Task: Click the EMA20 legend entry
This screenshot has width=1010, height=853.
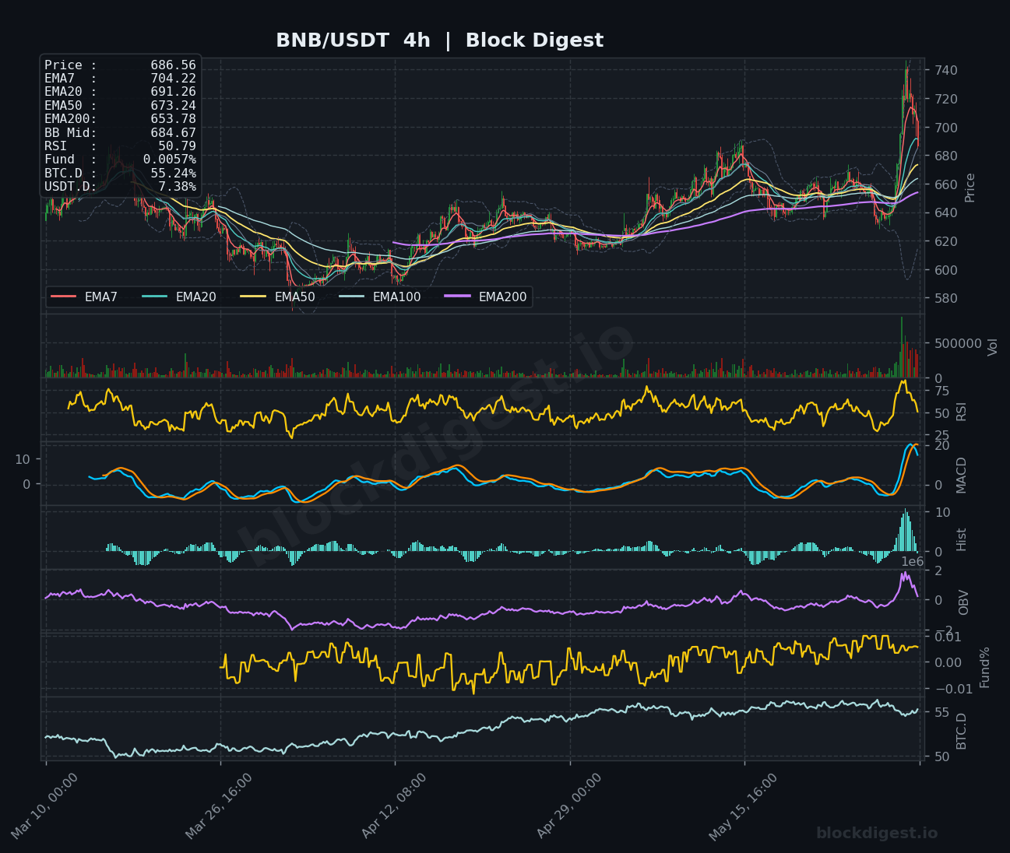Action: point(179,297)
